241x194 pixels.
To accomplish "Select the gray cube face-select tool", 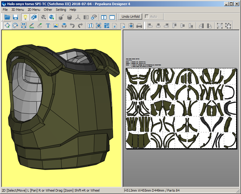I will coord(44,17).
